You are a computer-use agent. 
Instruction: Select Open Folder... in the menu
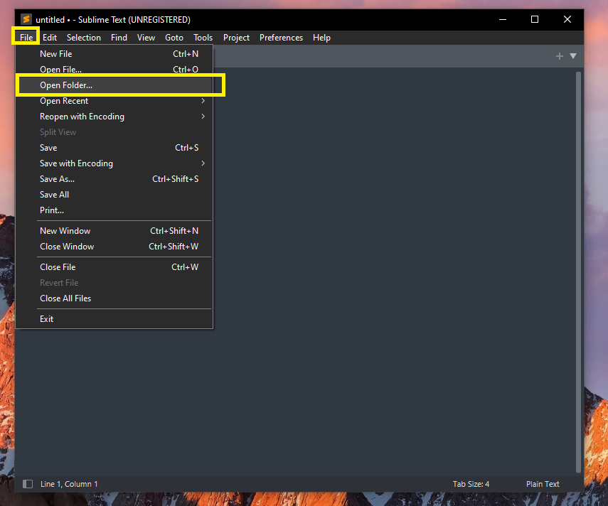(x=114, y=85)
